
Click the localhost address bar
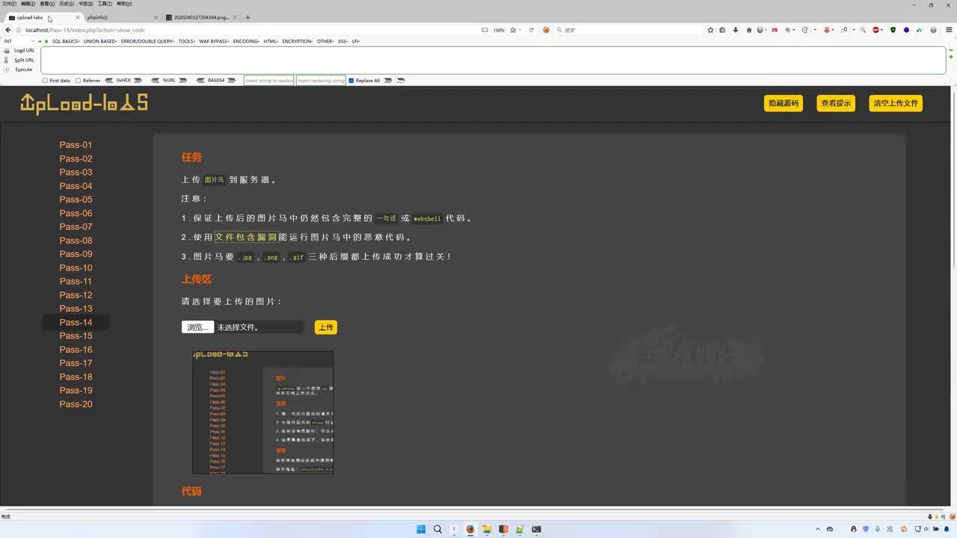click(x=247, y=30)
